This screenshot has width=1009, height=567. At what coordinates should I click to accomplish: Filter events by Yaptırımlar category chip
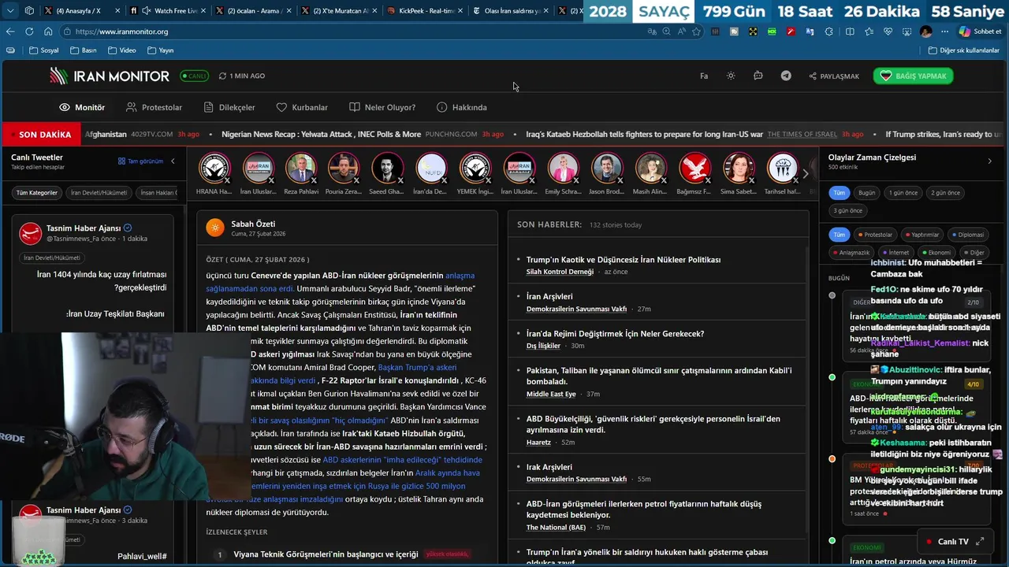pyautogui.click(x=922, y=235)
